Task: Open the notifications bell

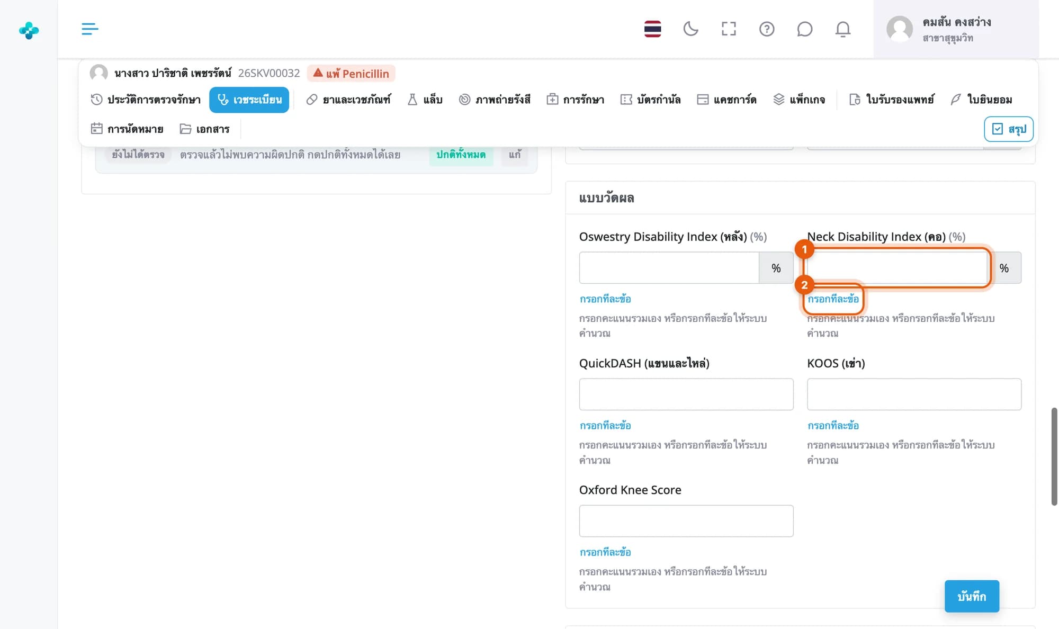Action: coord(842,29)
